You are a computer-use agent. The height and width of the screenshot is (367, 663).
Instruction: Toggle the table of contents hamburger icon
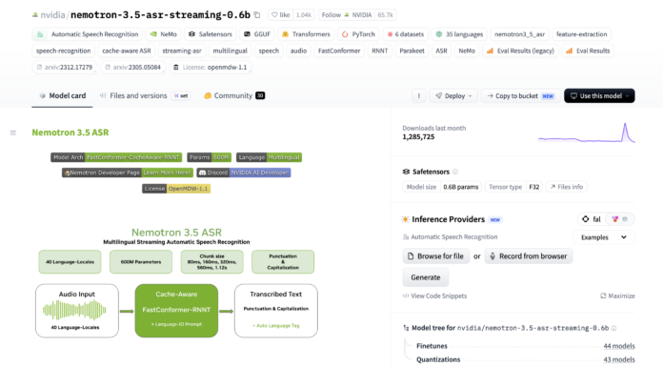[x=13, y=133]
